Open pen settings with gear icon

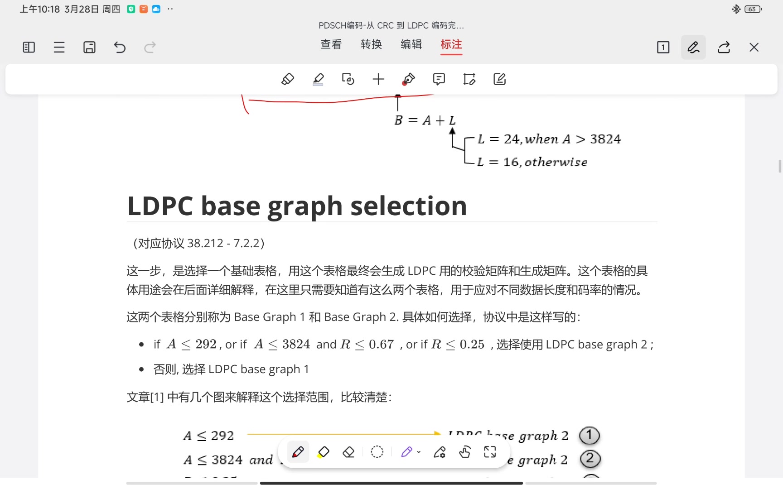click(440, 452)
